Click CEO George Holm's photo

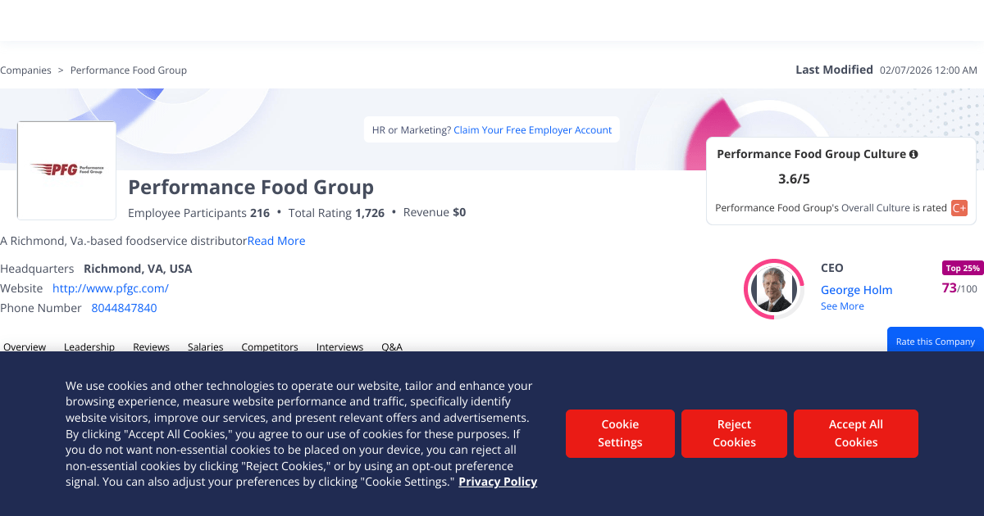774,289
